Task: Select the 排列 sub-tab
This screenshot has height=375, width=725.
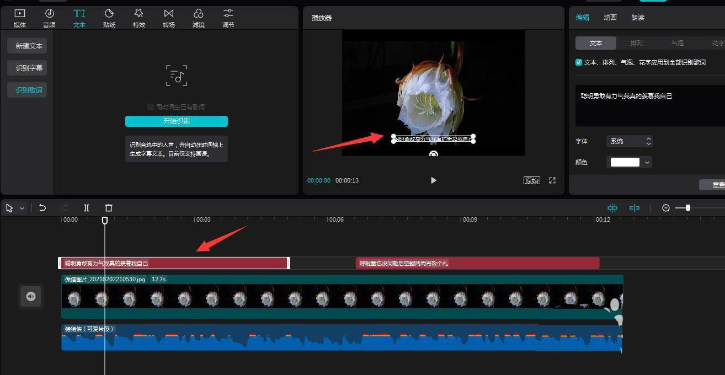Action: point(637,43)
